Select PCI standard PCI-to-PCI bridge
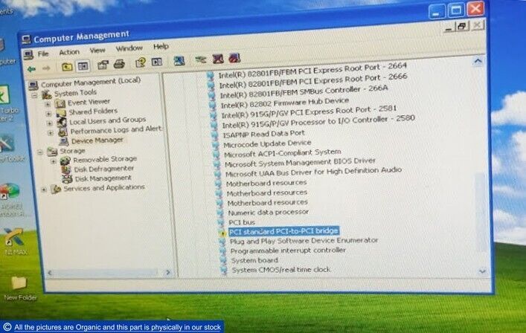Viewport: 526px width, 333px height. click(x=283, y=231)
